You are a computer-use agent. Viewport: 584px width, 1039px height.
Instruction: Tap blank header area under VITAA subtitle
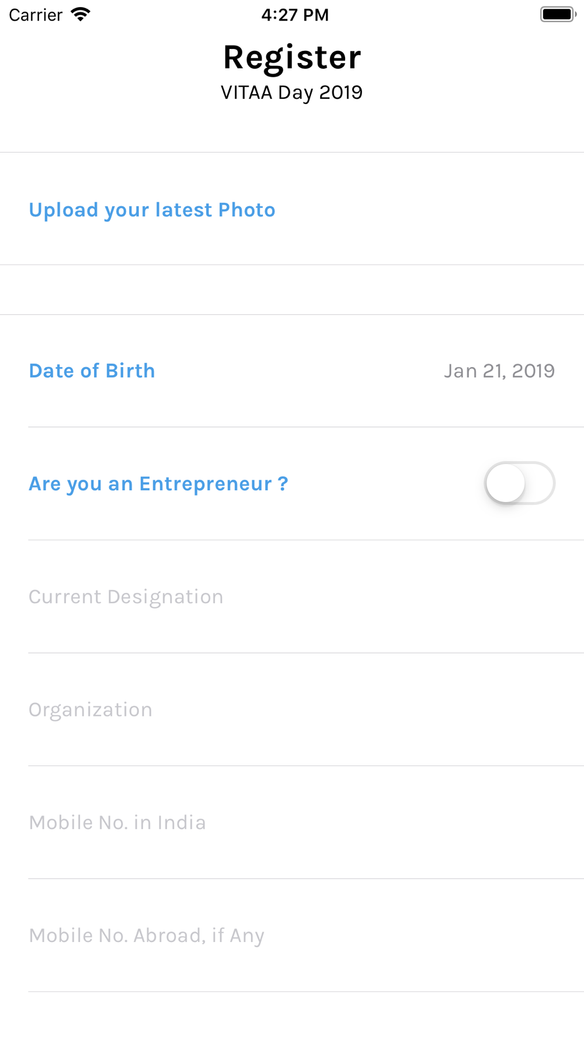point(292,129)
